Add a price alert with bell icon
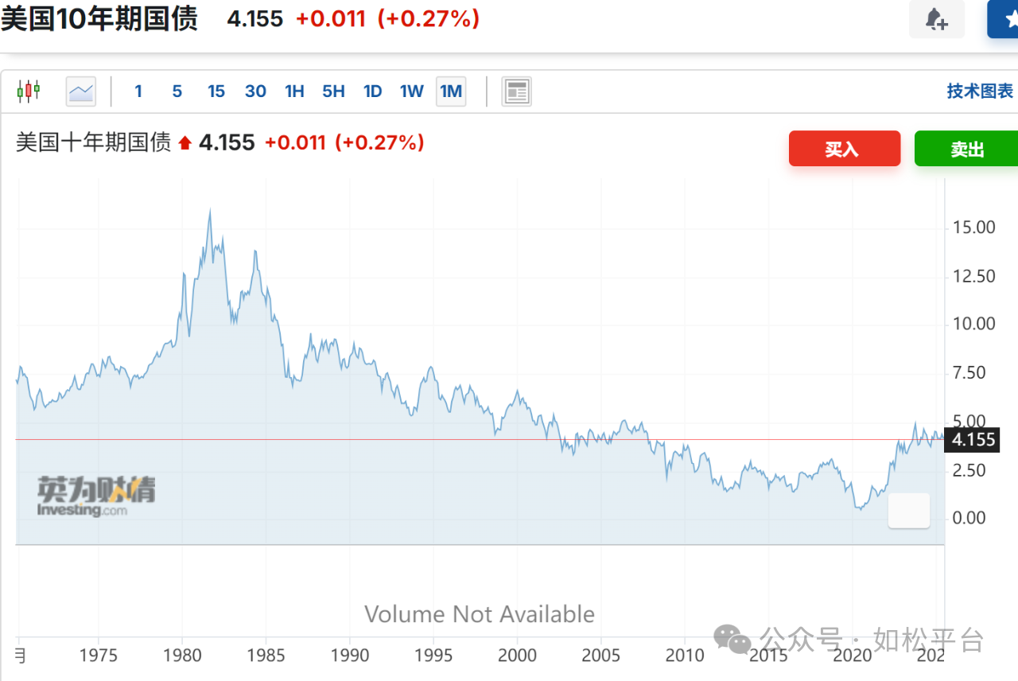Screen dimensions: 1018x681 click(937, 20)
